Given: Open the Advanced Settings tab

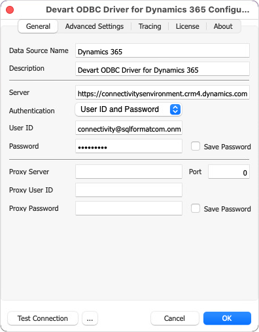Looking at the screenshot, I should [x=94, y=26].
